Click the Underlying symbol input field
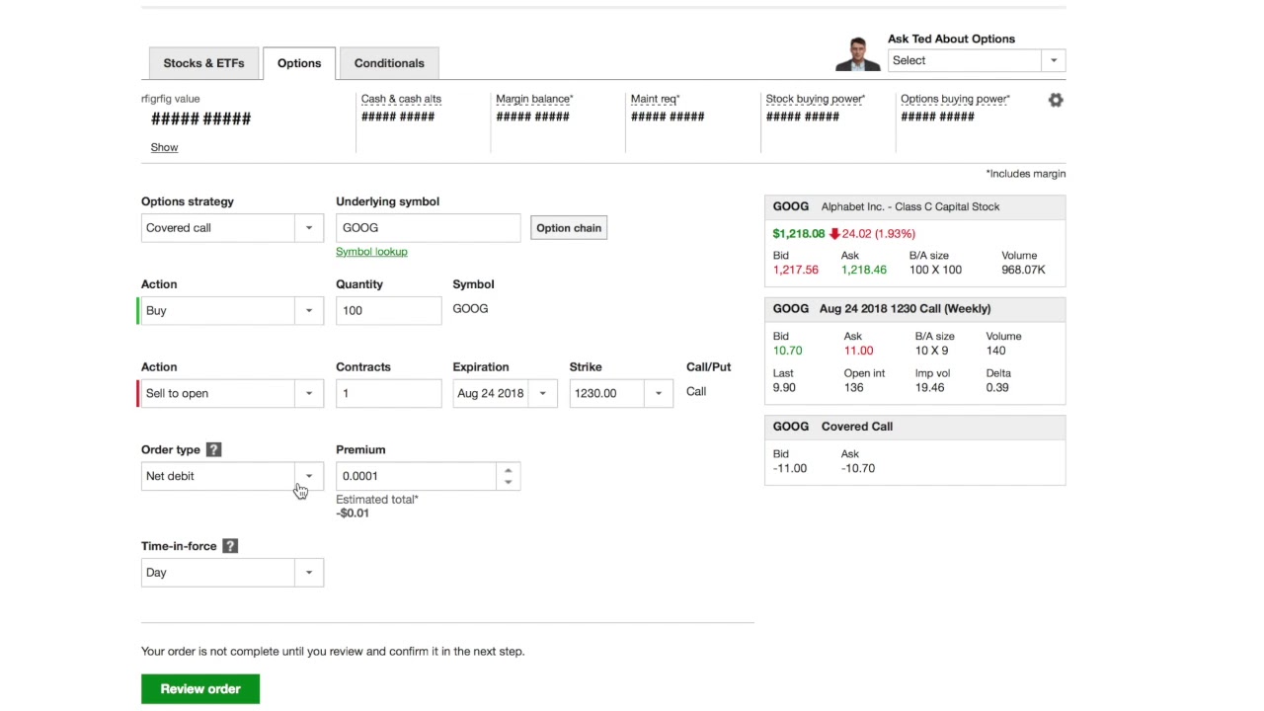The width and height of the screenshot is (1264, 711). click(x=428, y=228)
